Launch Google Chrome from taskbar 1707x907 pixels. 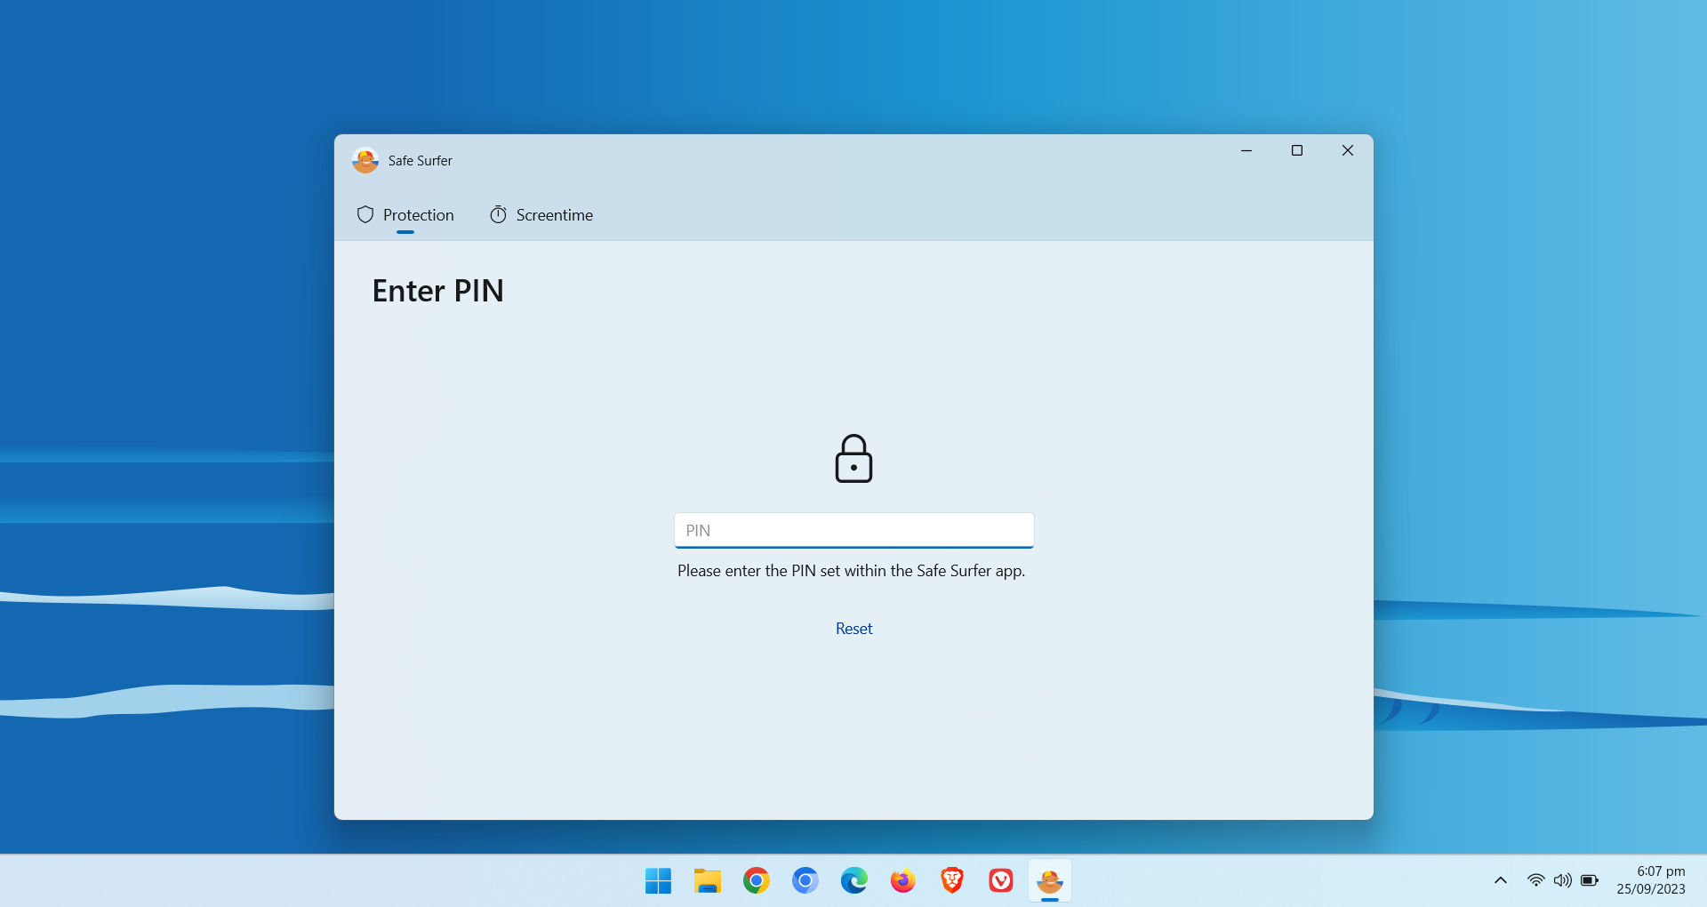[756, 880]
